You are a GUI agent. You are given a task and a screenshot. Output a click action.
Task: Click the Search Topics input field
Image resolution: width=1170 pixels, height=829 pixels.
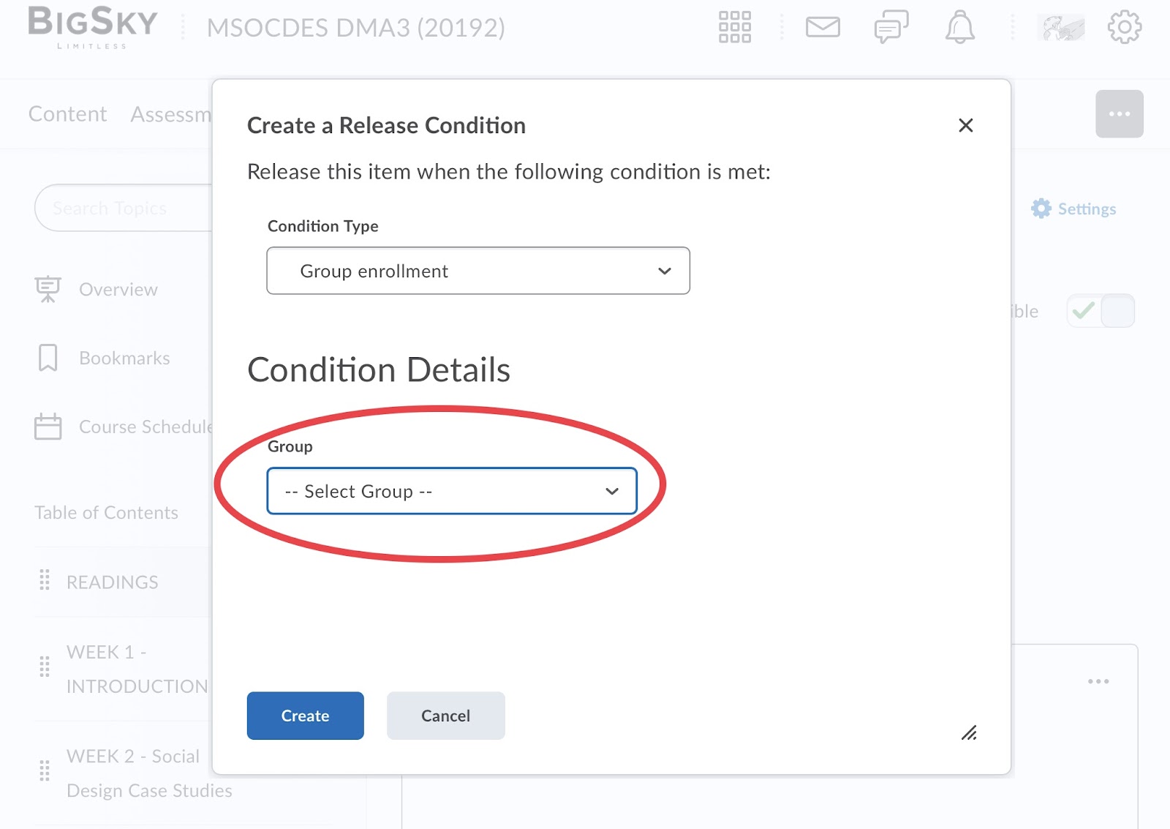point(124,208)
